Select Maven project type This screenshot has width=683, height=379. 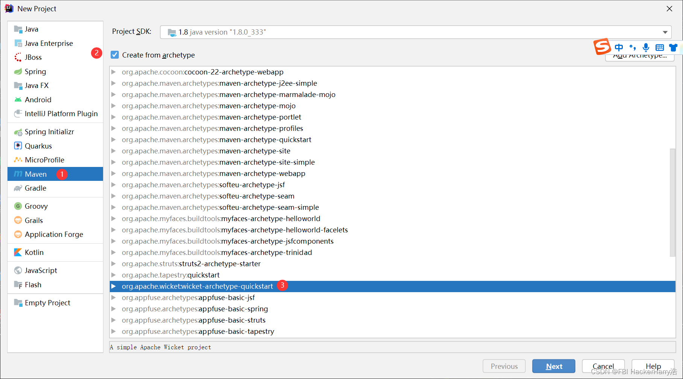55,174
